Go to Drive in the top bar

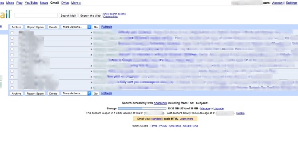(x=65, y=3)
